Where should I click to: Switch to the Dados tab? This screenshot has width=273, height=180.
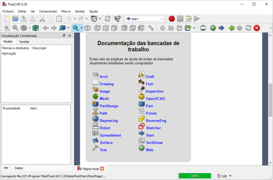coord(19,168)
